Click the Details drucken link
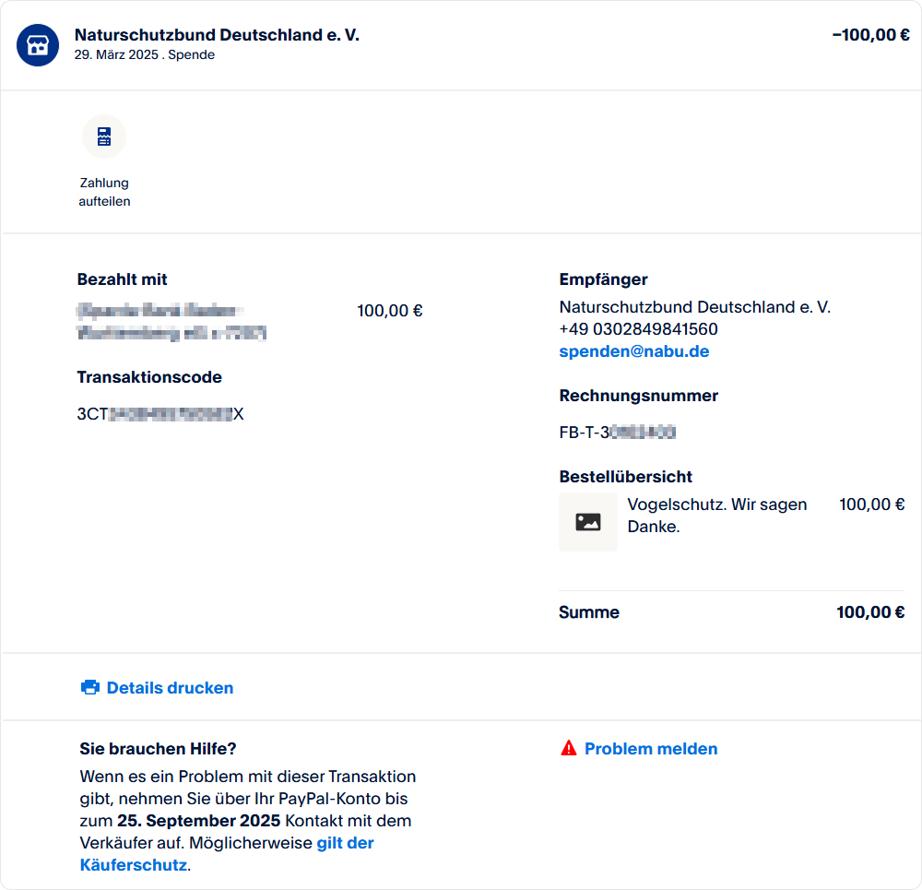Viewport: 922px width, 890px height. pos(170,688)
